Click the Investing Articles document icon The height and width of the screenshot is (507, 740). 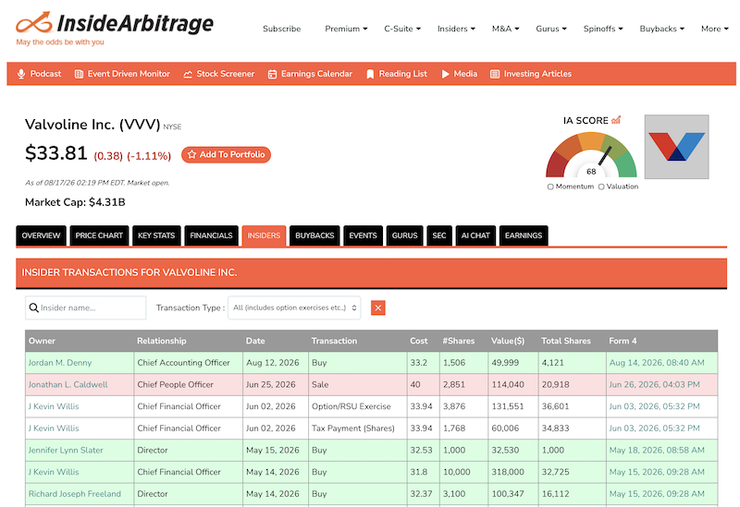coord(495,74)
